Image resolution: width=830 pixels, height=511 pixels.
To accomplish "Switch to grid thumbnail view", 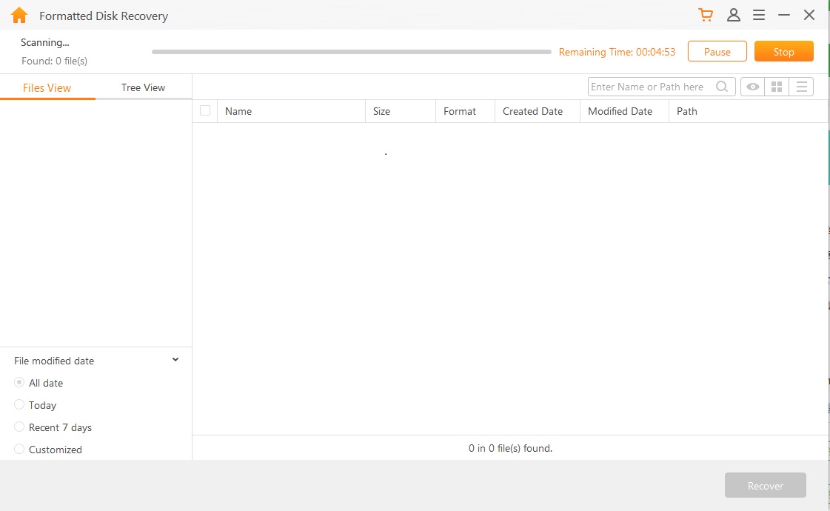I will [x=777, y=87].
